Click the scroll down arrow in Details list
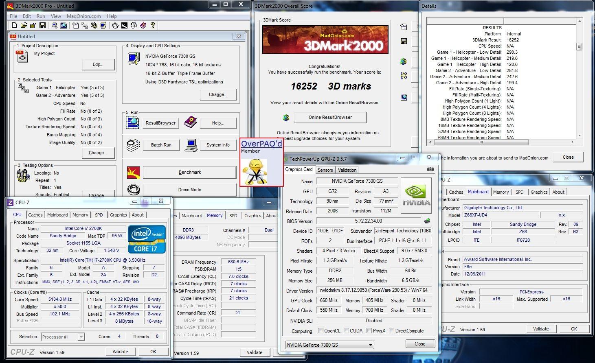This screenshot has width=595, height=363. point(579,135)
